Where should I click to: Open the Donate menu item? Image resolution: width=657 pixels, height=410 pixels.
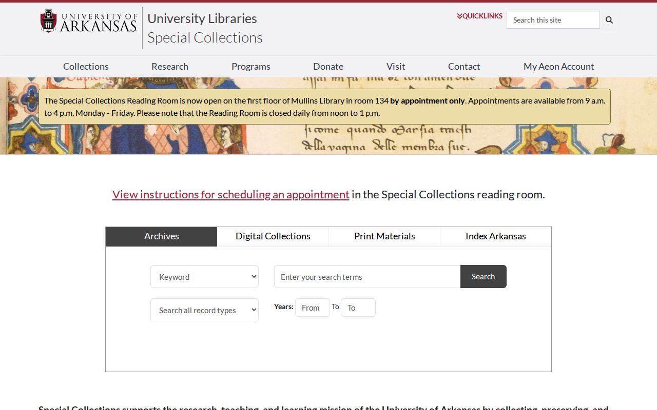point(328,66)
